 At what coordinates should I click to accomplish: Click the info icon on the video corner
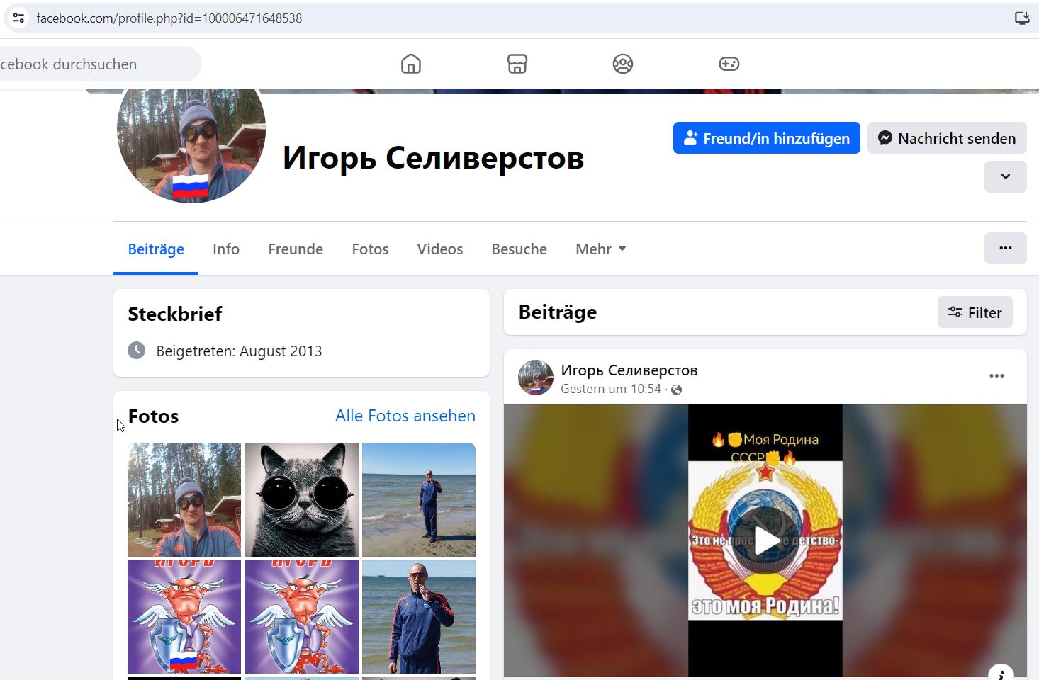coord(1001,674)
